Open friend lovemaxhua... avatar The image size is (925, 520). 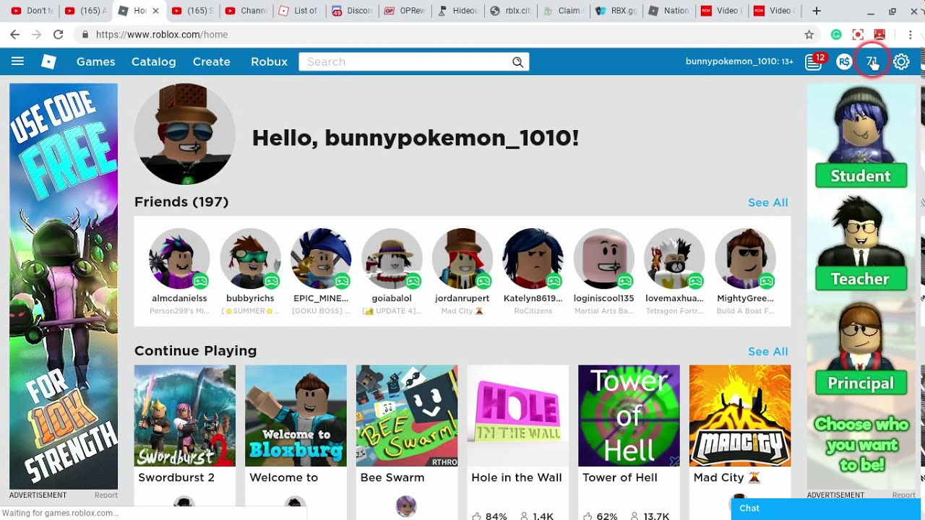(x=674, y=259)
